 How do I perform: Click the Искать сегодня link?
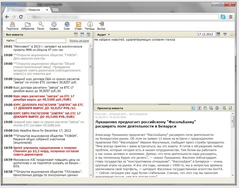79,40
